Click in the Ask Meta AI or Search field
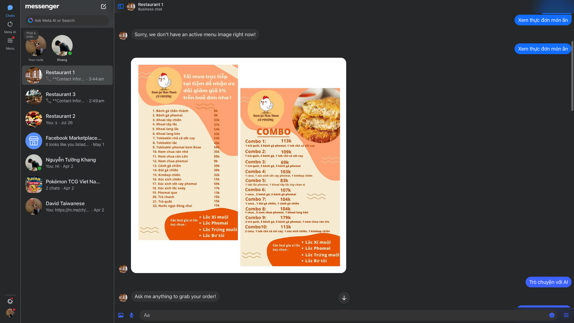This screenshot has width=574, height=323. (67, 21)
